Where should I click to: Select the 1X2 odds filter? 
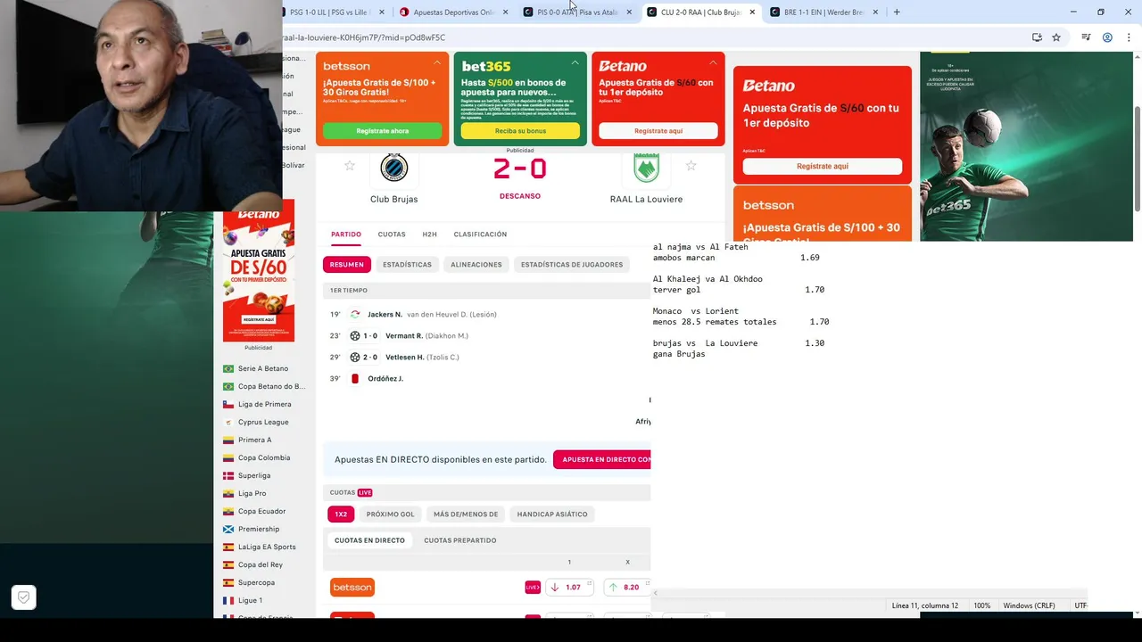(x=341, y=514)
